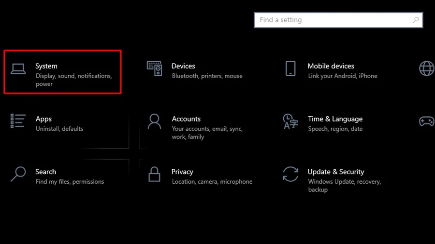Open the Search settings heading

(46, 172)
